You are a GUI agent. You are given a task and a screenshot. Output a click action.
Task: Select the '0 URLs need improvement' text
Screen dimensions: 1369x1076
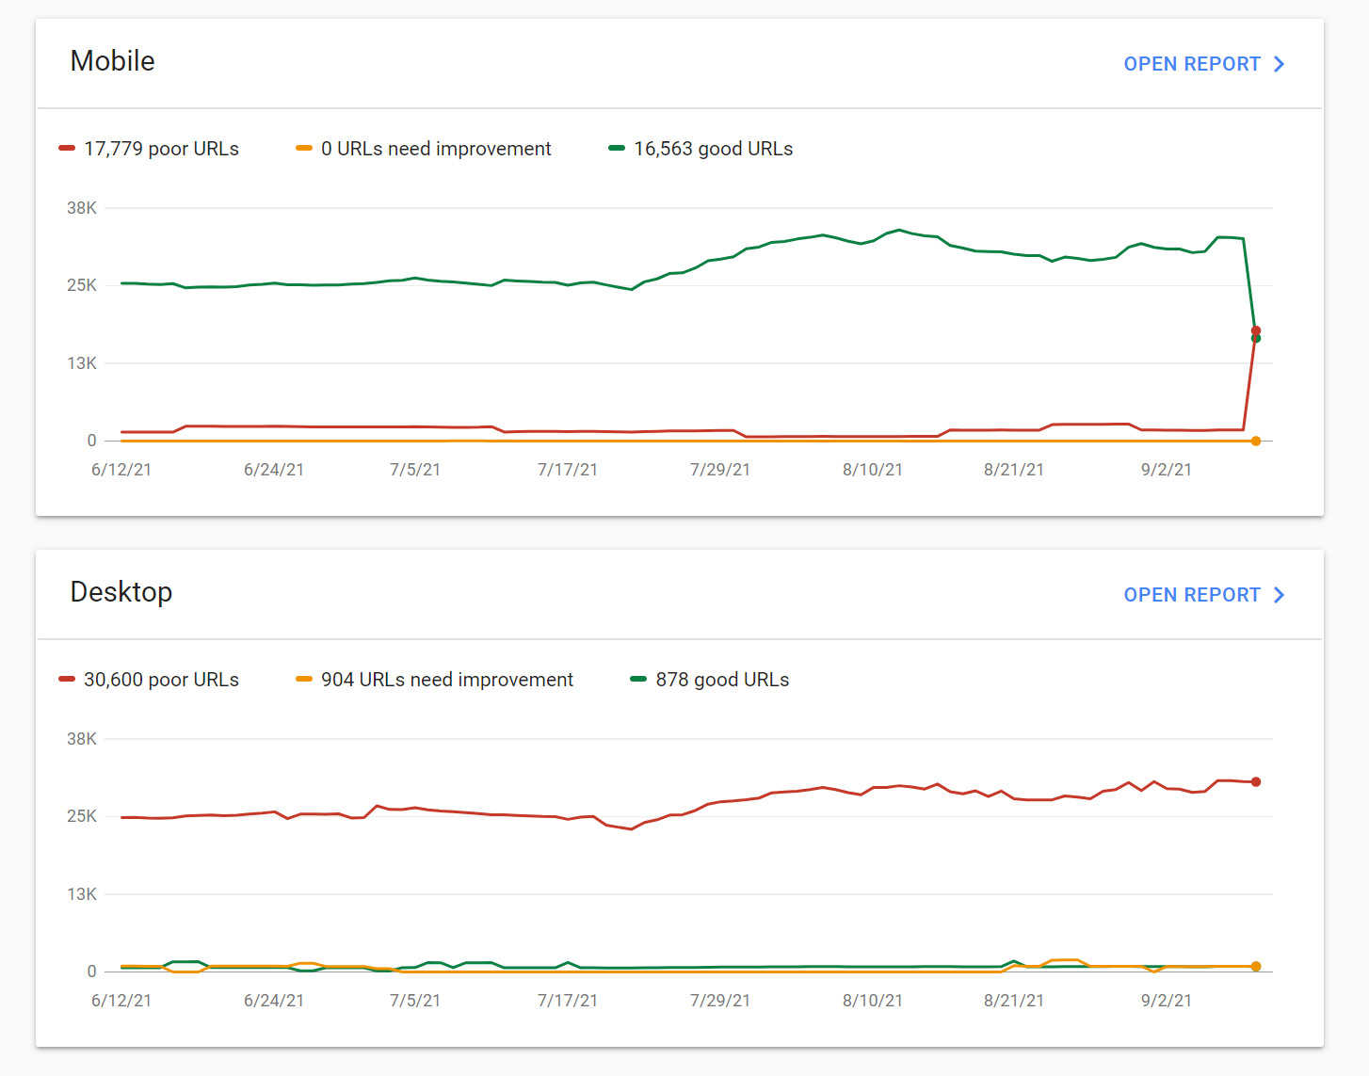point(436,149)
